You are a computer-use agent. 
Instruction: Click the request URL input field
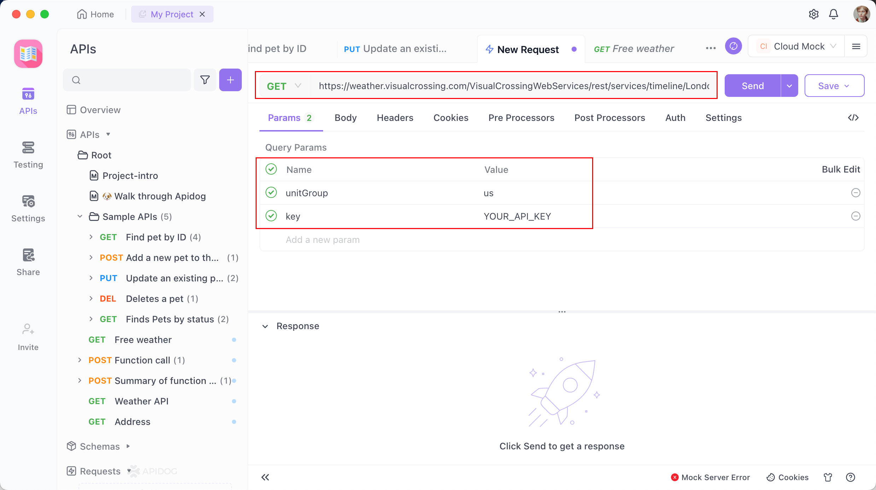pos(514,86)
